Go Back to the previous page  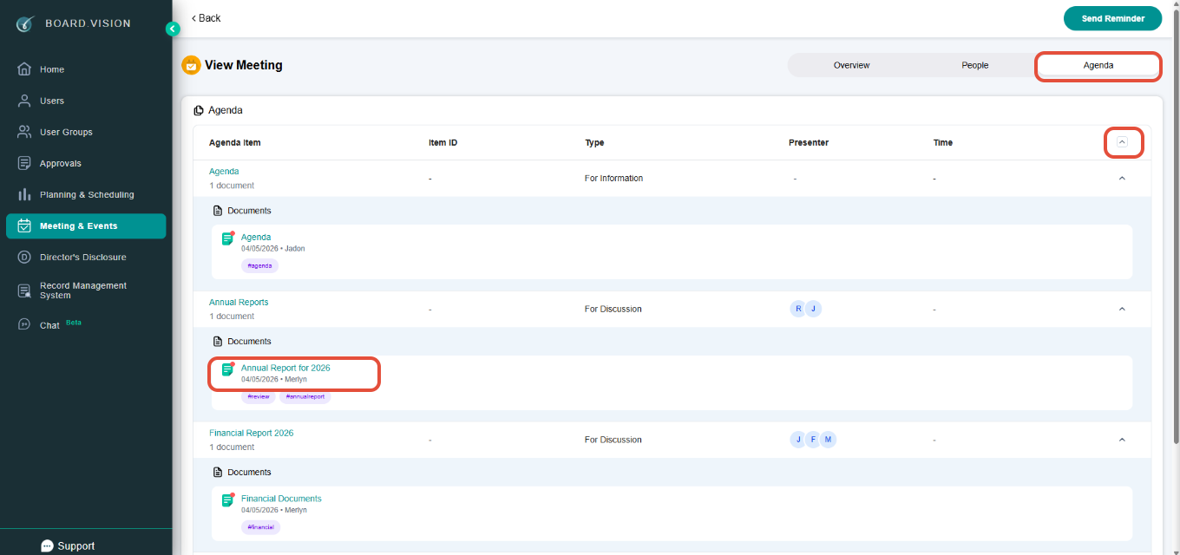206,18
